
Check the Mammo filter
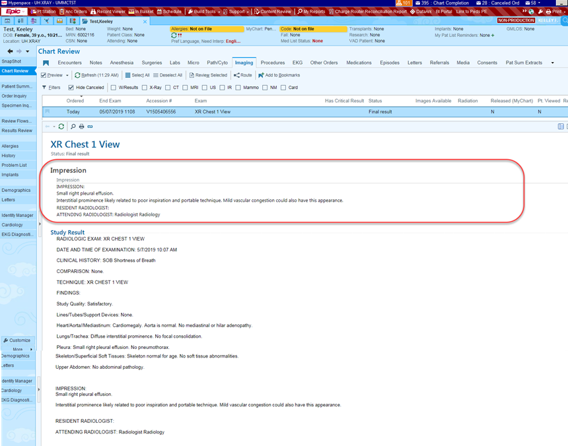pos(238,88)
